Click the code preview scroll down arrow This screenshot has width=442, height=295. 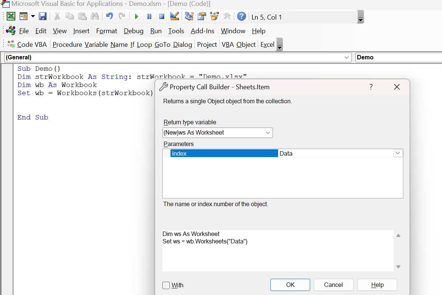pos(398,267)
